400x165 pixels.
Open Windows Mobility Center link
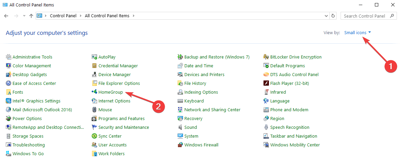[295, 145]
